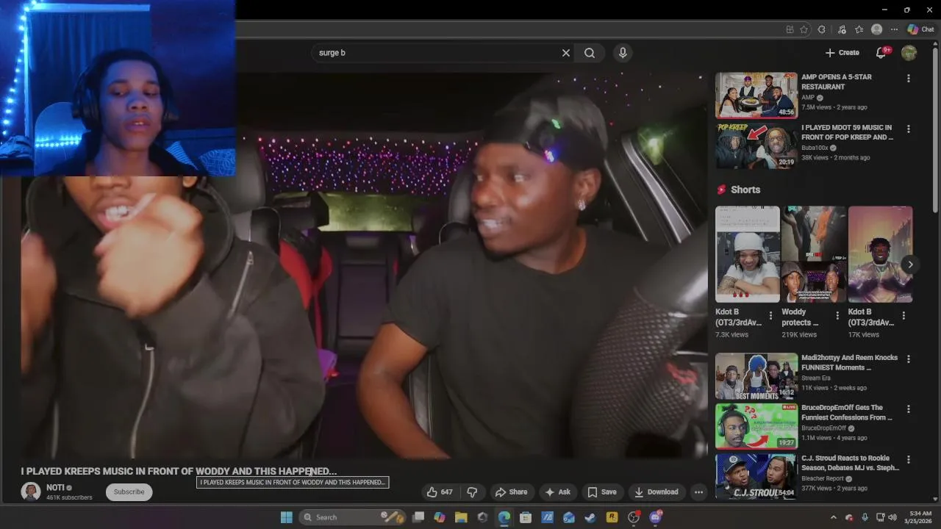The height and width of the screenshot is (529, 941).
Task: Open the Pop Kreep video thumbnail
Action: click(x=756, y=145)
